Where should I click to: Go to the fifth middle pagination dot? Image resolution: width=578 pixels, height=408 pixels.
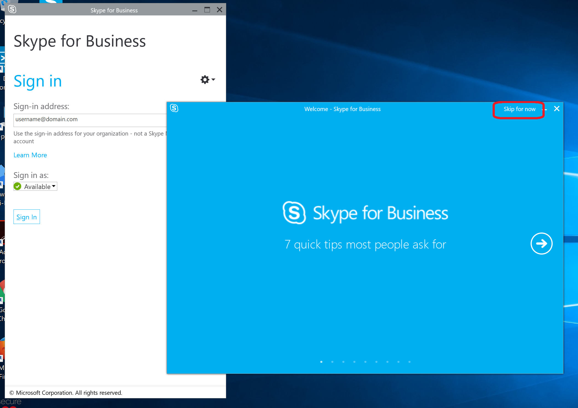[365, 362]
